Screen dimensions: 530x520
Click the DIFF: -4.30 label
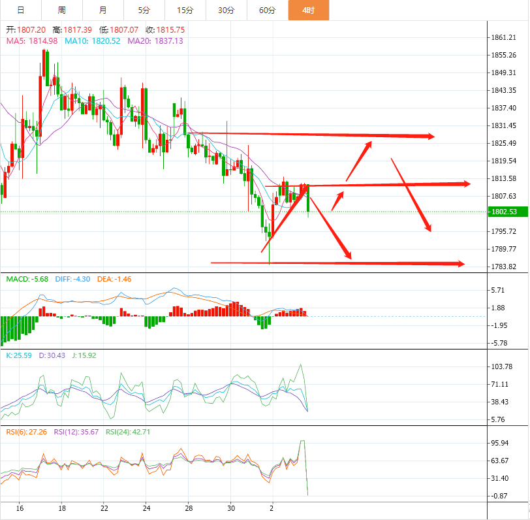click(72, 279)
